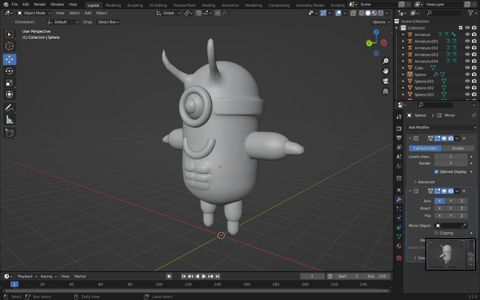480x300 pixels.
Task: Enable Bisect Y axis
Action: (x=451, y=208)
